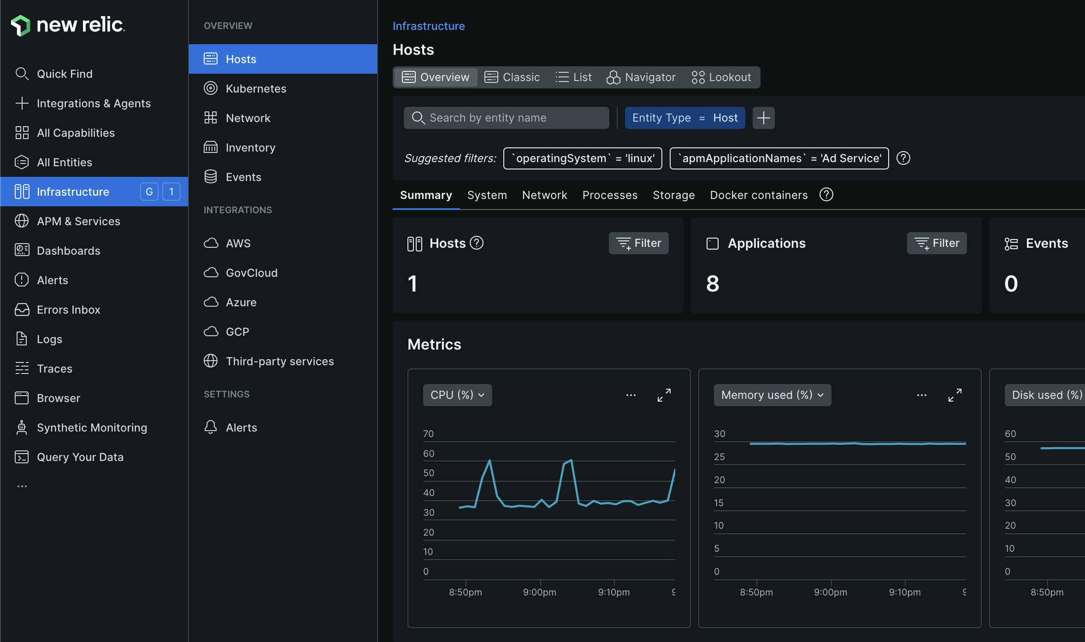
Task: Select the Processes tab
Action: [610, 195]
